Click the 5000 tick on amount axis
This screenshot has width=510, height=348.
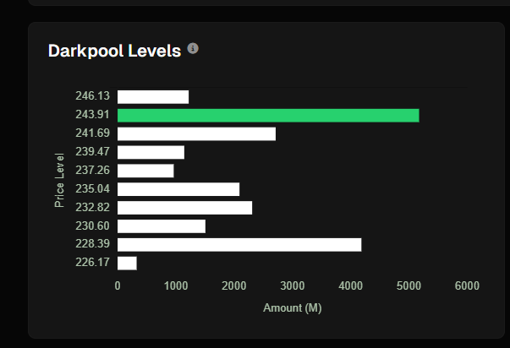[x=409, y=285]
